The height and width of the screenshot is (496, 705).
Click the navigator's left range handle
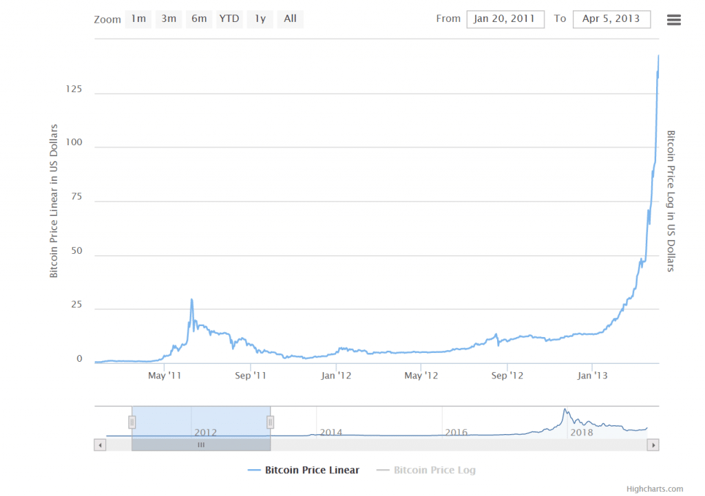tap(132, 422)
